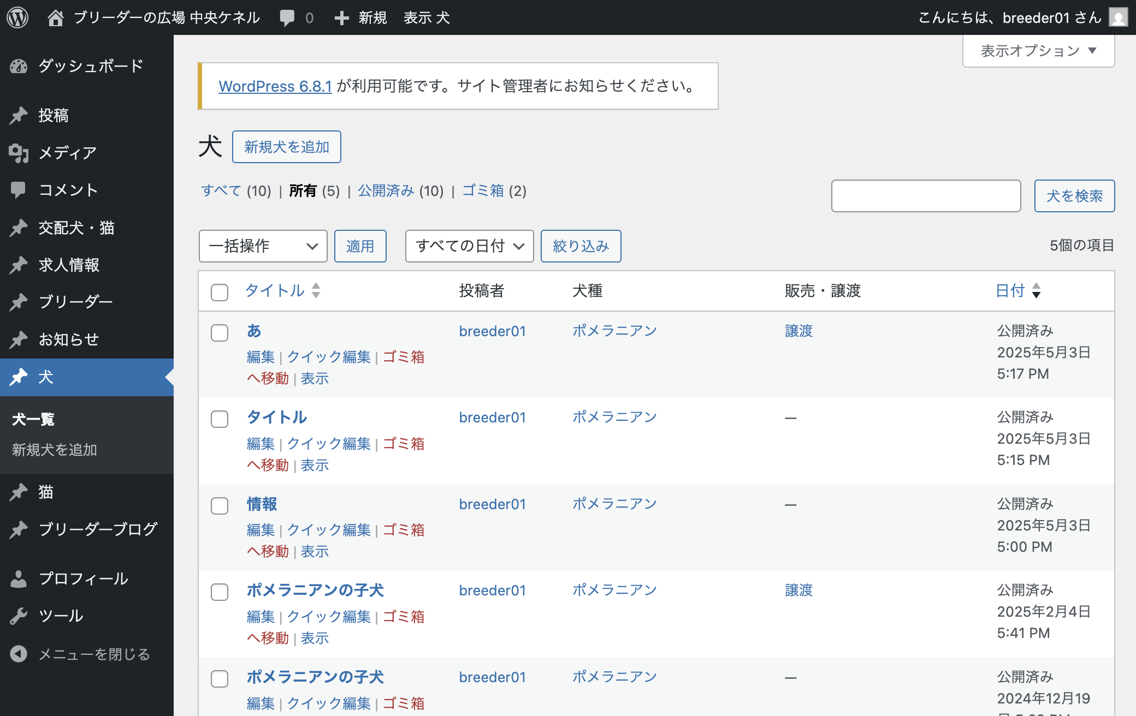Open breeder01 user avatar
1136x716 pixels.
click(1119, 17)
